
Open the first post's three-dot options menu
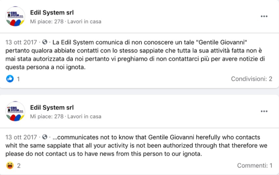(x=264, y=16)
